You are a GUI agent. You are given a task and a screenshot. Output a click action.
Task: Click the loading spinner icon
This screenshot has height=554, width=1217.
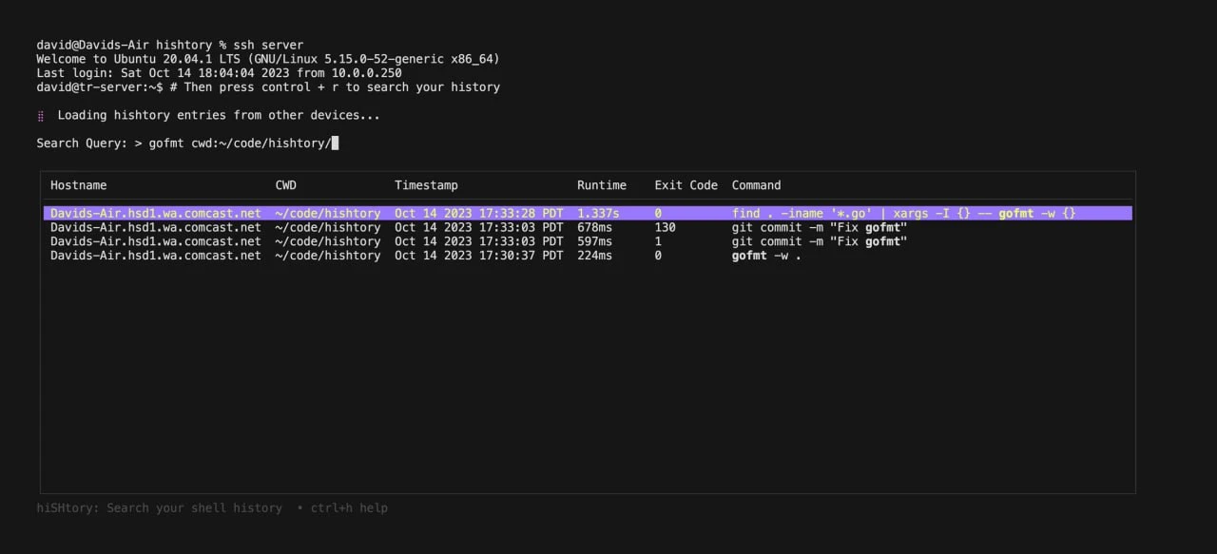[x=41, y=116]
